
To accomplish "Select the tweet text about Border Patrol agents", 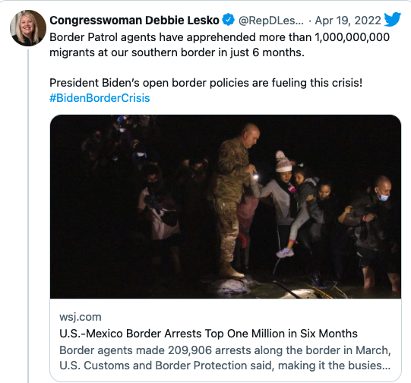I will [220, 45].
